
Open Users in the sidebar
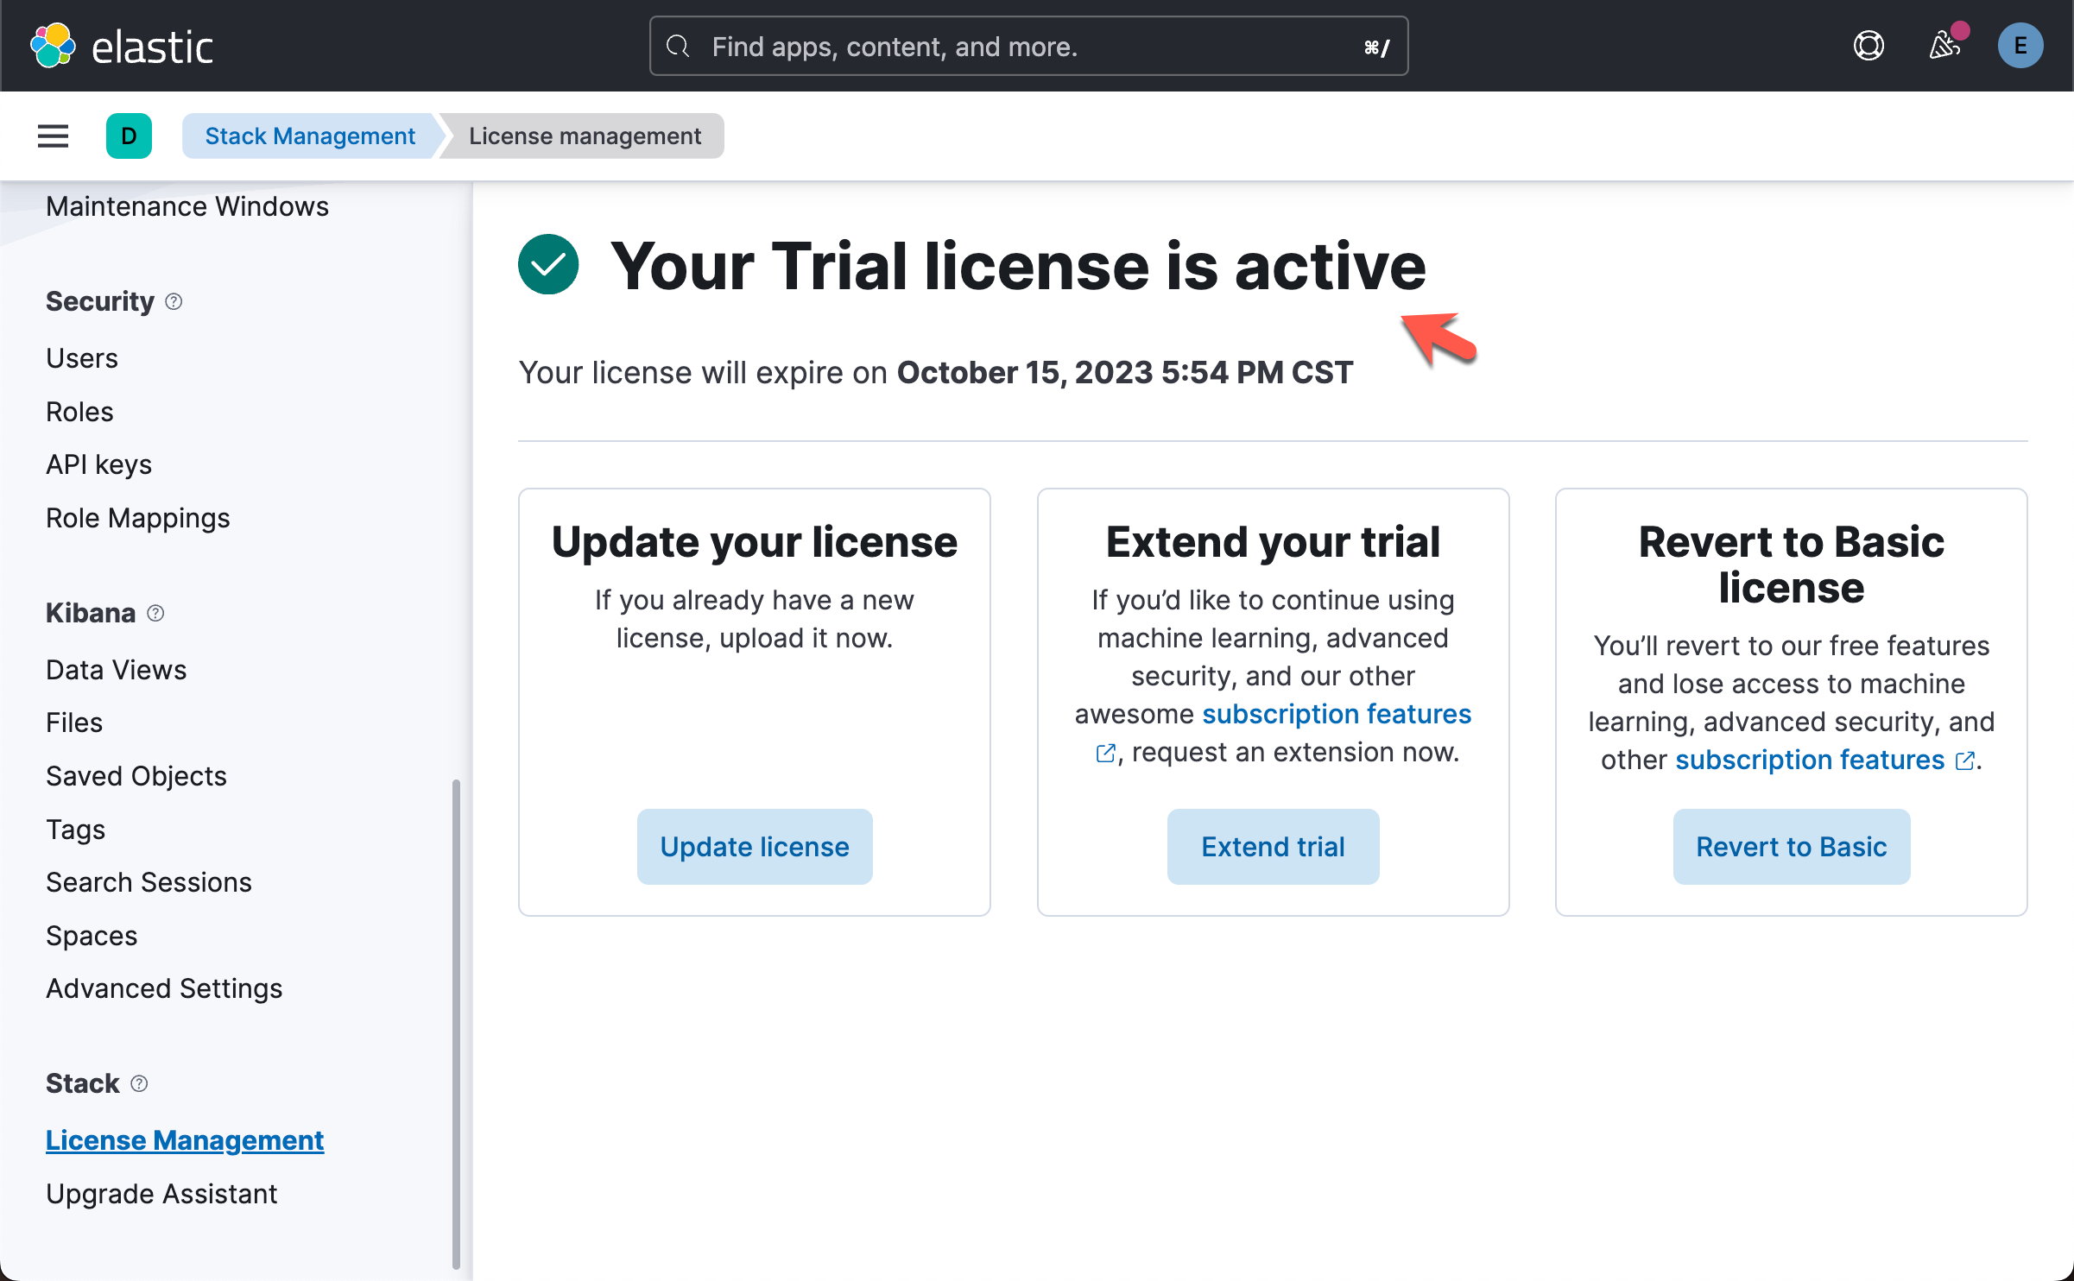click(82, 358)
